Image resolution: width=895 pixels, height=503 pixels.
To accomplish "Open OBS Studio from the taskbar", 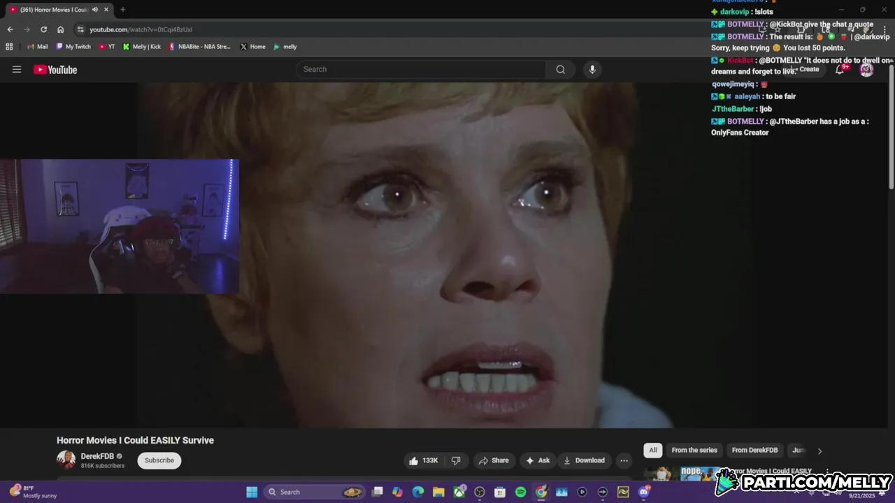I will (x=480, y=492).
